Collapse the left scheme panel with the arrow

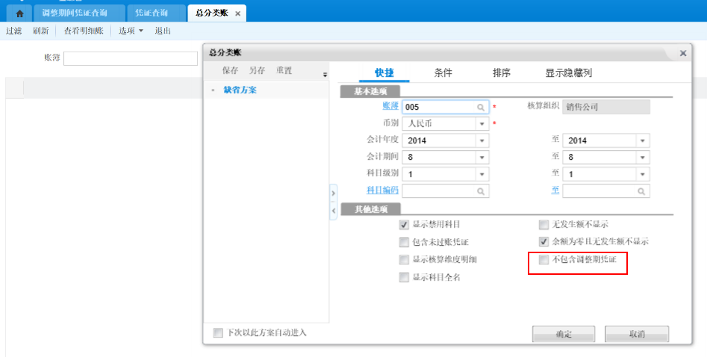pyautogui.click(x=333, y=211)
